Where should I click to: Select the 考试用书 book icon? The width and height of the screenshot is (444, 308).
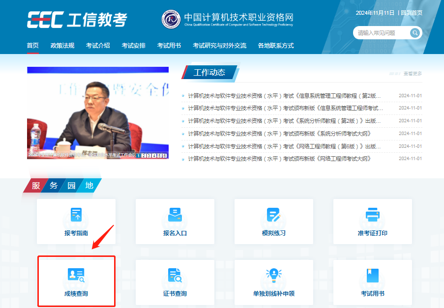372,276
